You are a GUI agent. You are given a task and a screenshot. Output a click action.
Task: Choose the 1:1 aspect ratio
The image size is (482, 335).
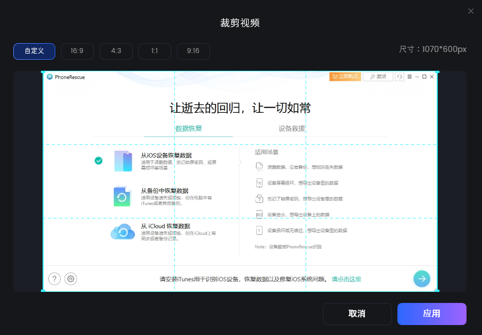(155, 51)
